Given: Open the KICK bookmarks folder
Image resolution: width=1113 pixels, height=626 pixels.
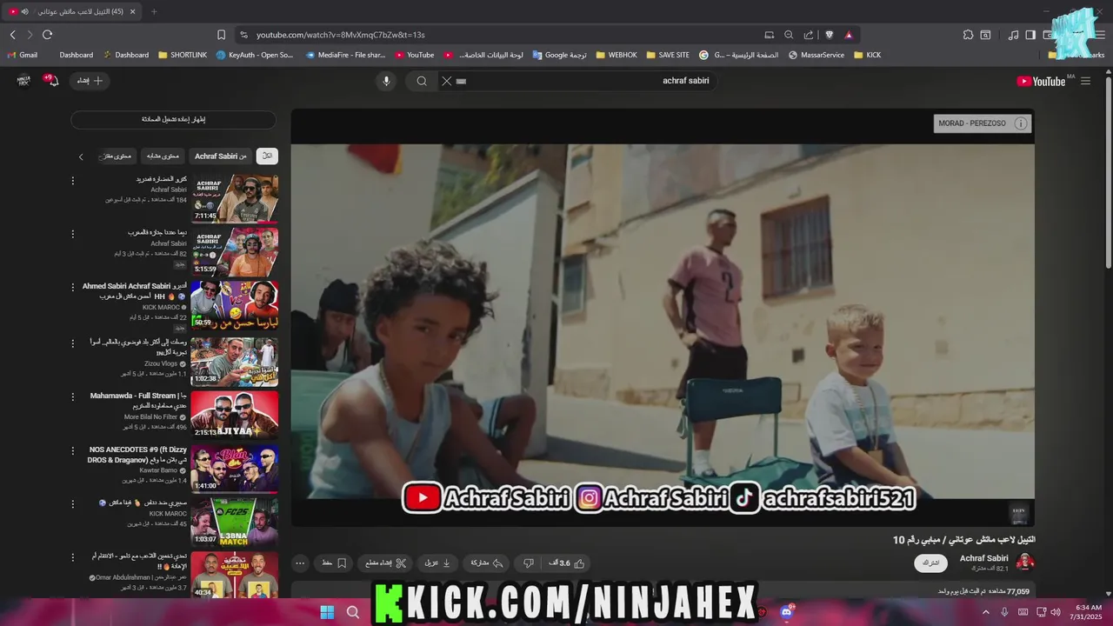Looking at the screenshot, I should (x=868, y=55).
